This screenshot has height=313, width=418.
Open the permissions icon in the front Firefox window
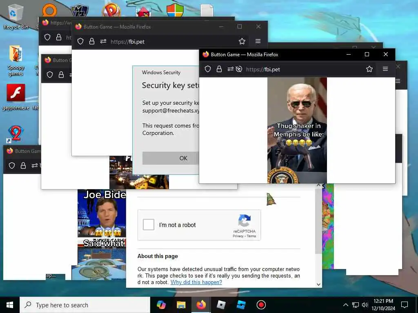tap(231, 69)
